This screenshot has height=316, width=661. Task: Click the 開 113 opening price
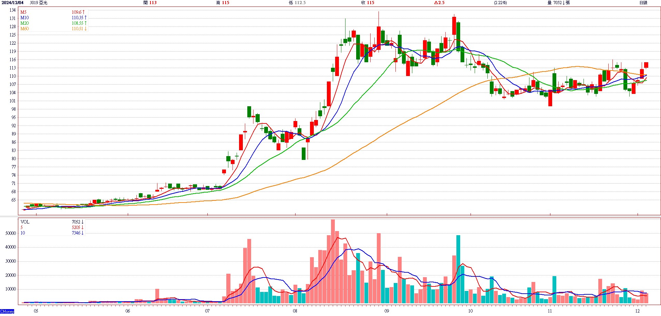tap(150, 3)
